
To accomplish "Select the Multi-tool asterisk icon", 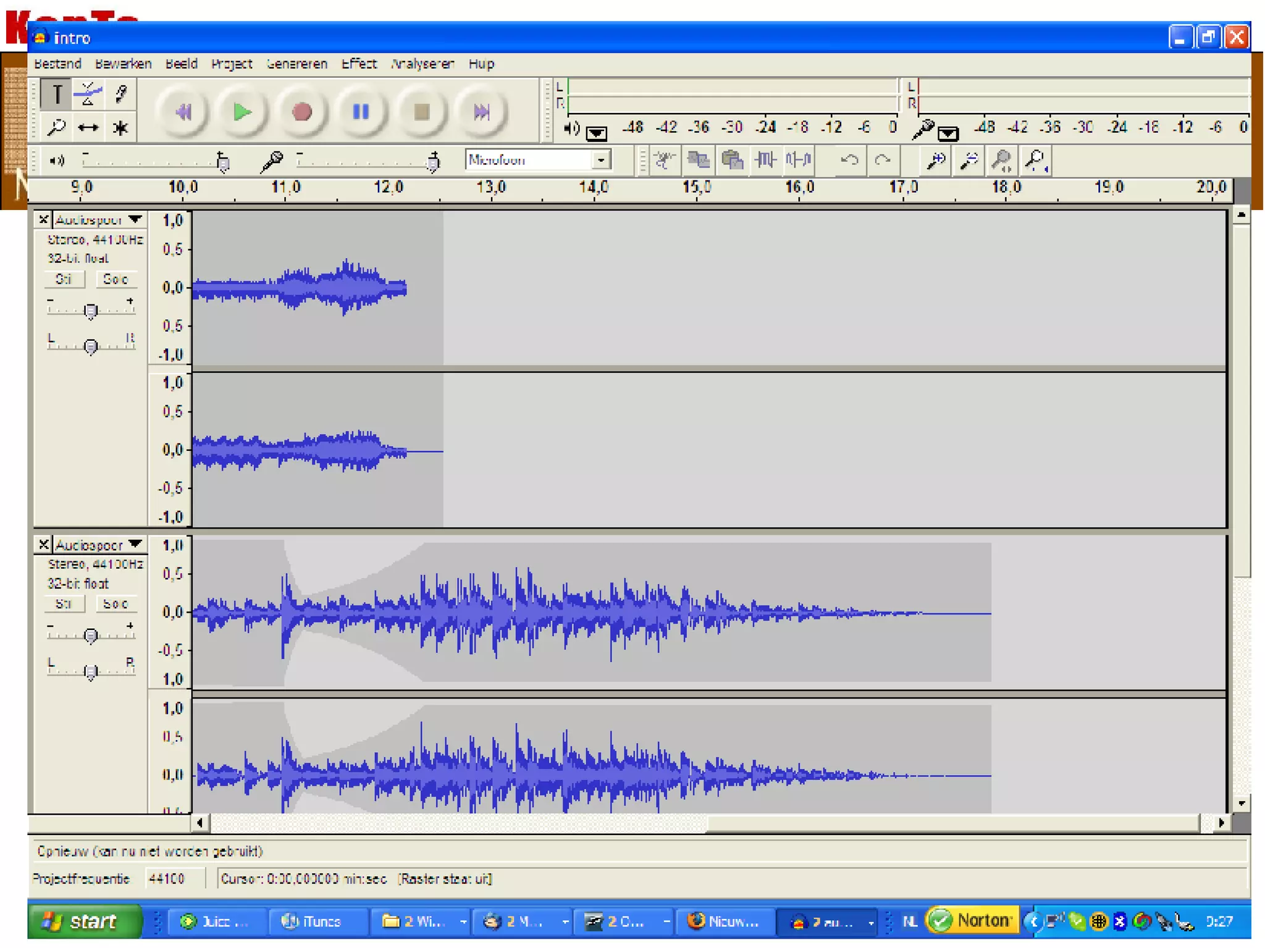I will click(120, 128).
